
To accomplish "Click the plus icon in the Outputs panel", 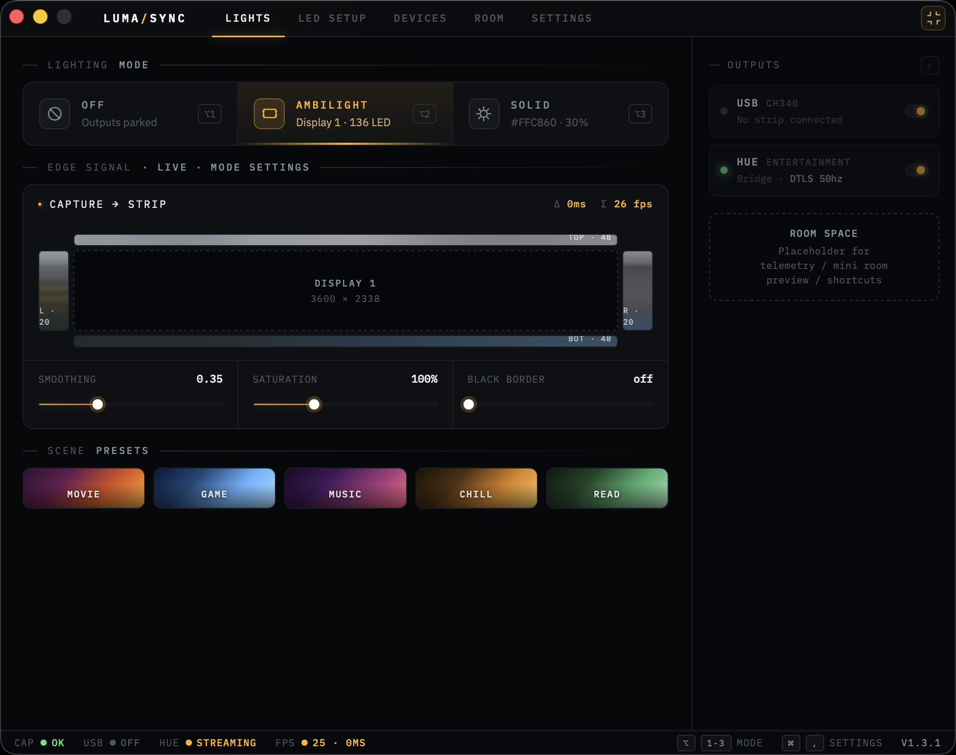I will point(929,65).
